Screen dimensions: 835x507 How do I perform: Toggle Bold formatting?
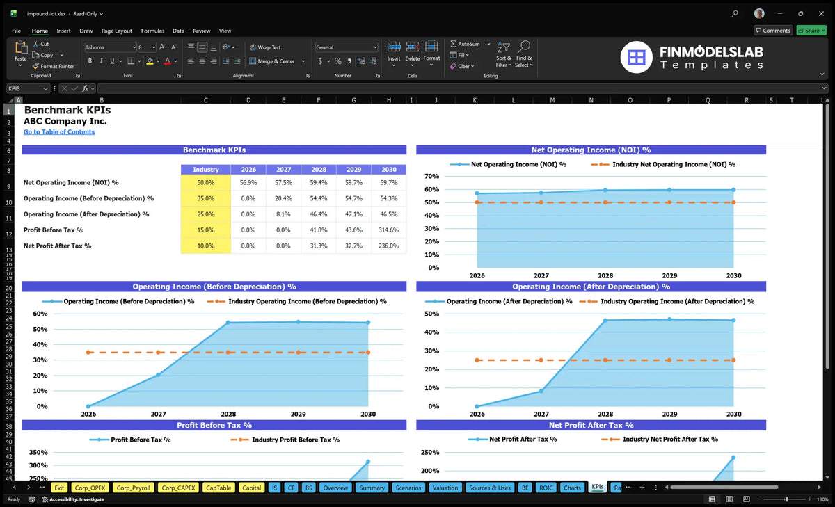[90, 61]
